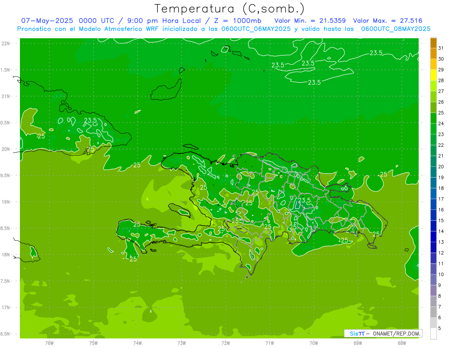Click the '10' colorbar label
The image size is (451, 348).
[441, 274]
